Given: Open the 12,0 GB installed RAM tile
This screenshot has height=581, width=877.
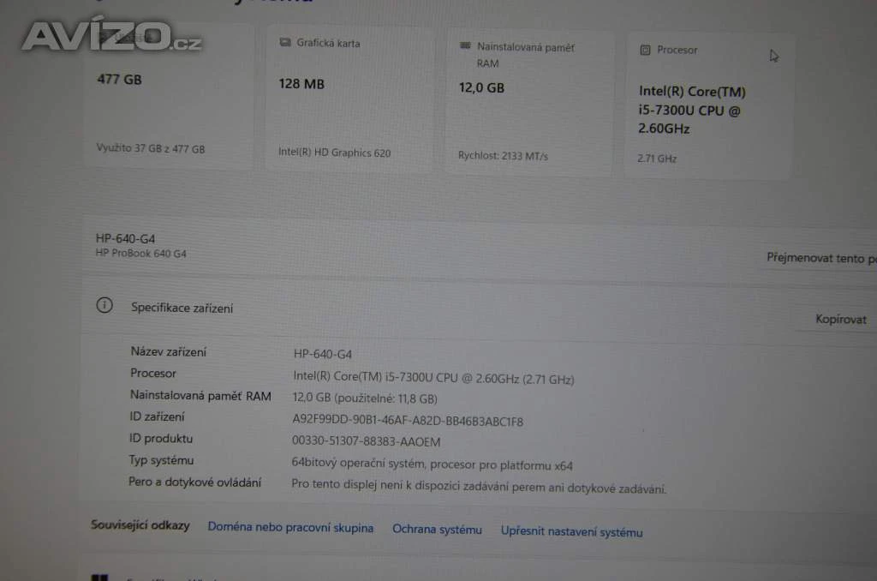Looking at the screenshot, I should [x=529, y=103].
